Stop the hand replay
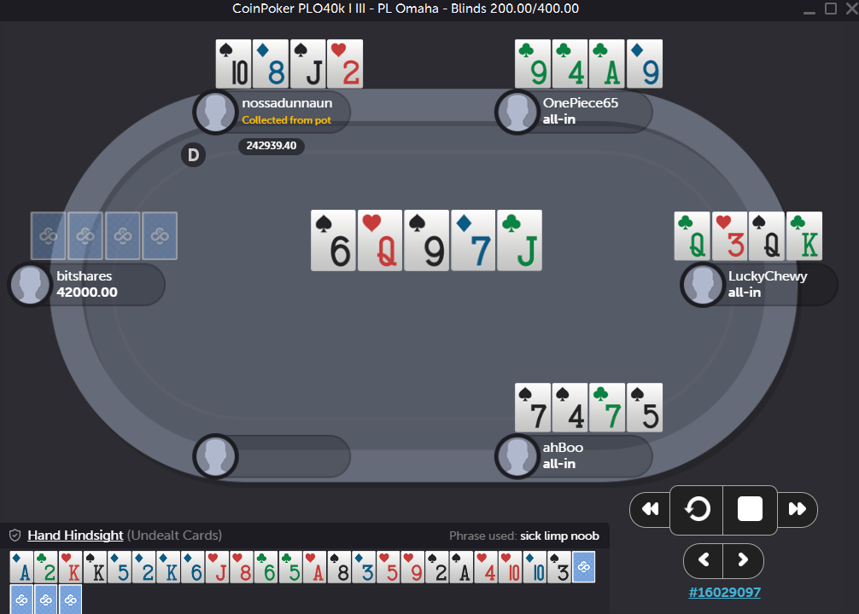859x614 pixels. pyautogui.click(x=750, y=509)
